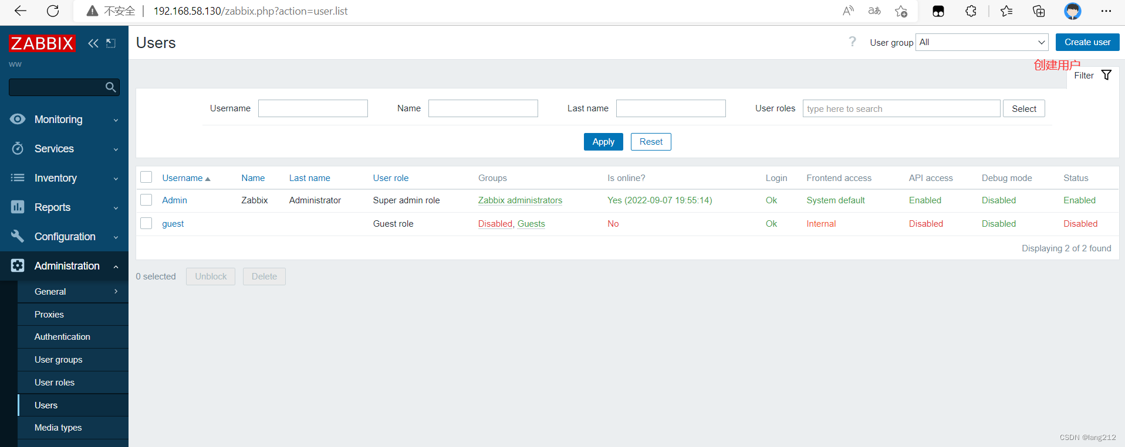1125x447 pixels.
Task: Open the Authentication menu item
Action: point(62,337)
